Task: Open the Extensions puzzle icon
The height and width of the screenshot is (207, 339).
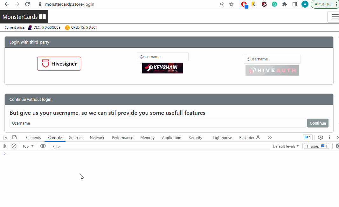Action: point(285,4)
